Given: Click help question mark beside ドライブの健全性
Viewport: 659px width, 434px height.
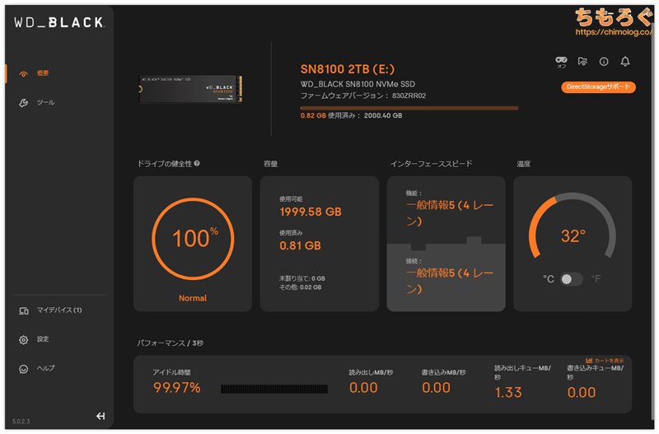Looking at the screenshot, I should [197, 163].
